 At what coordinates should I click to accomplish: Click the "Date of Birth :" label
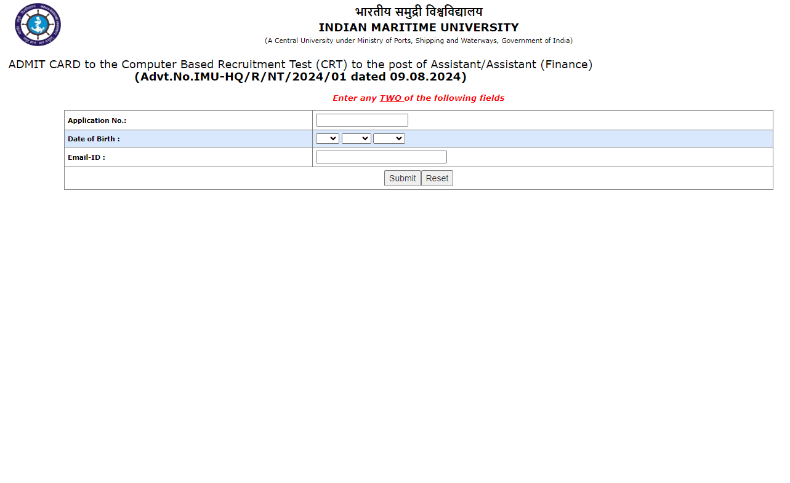[x=94, y=139]
